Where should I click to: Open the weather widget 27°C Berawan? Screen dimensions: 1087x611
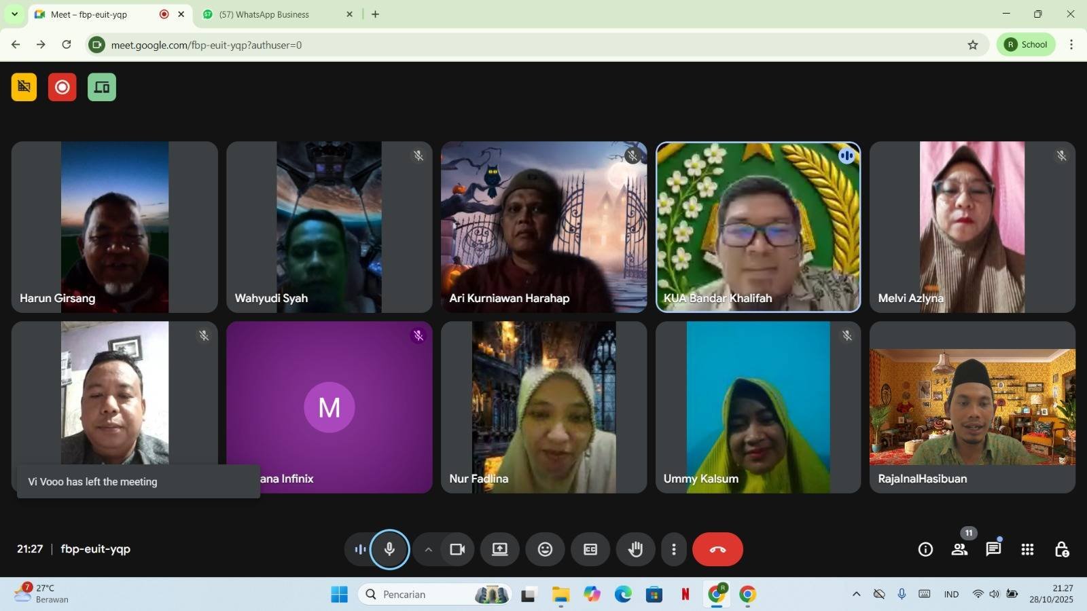click(42, 594)
